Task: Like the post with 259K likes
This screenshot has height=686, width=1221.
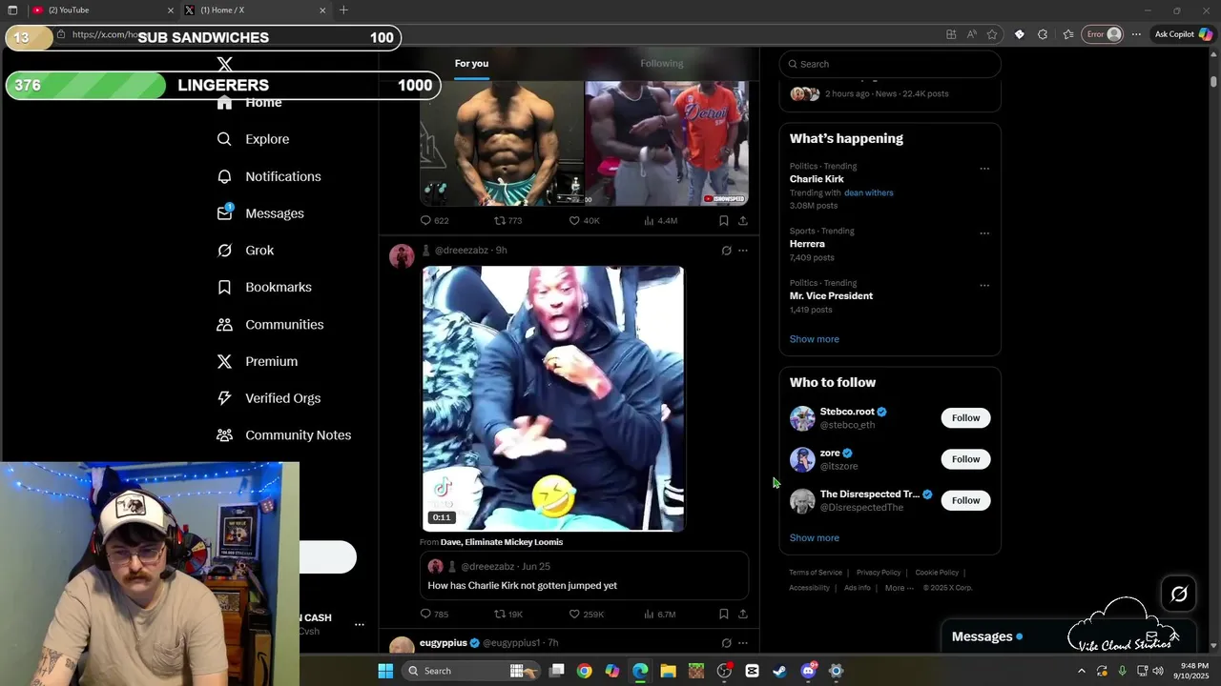Action: (x=586, y=615)
